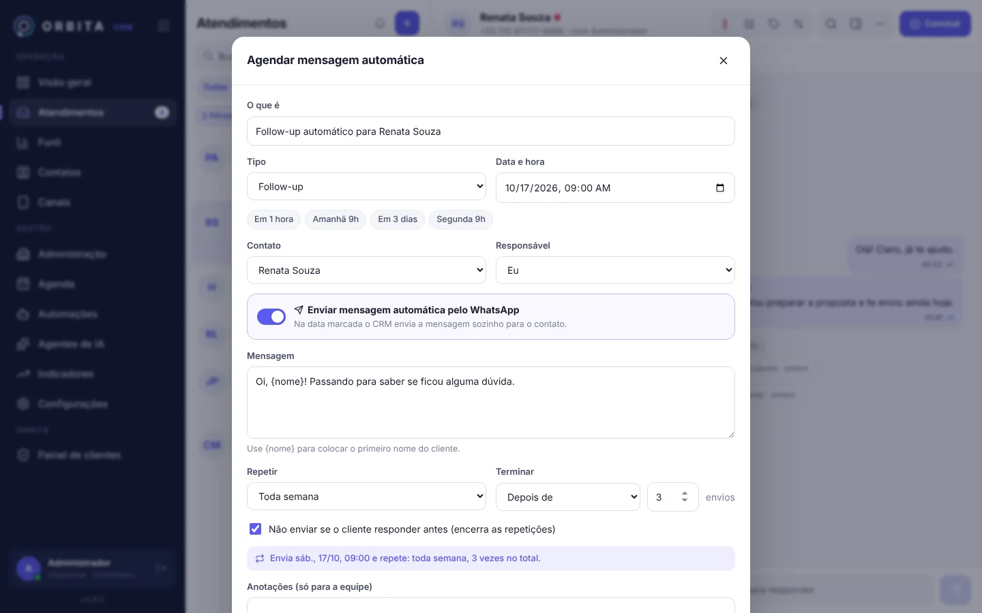Image resolution: width=982 pixels, height=613 pixels.
Task: Expand the Tipo Follow-up dropdown
Action: click(366, 187)
